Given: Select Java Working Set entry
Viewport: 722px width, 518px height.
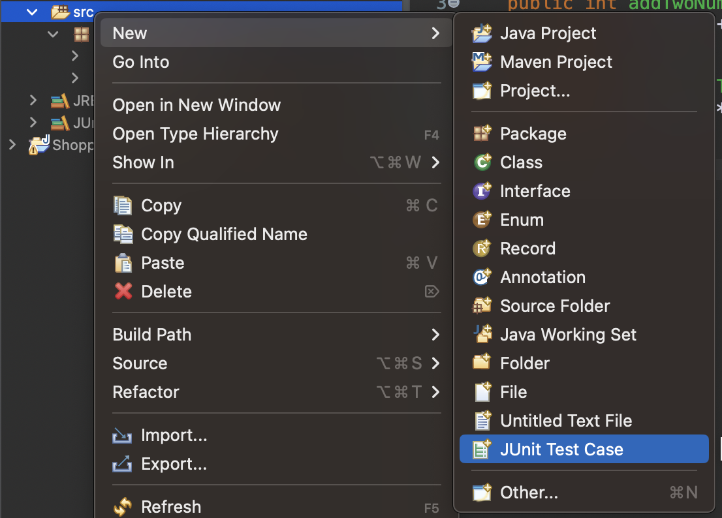Looking at the screenshot, I should click(x=584, y=335).
